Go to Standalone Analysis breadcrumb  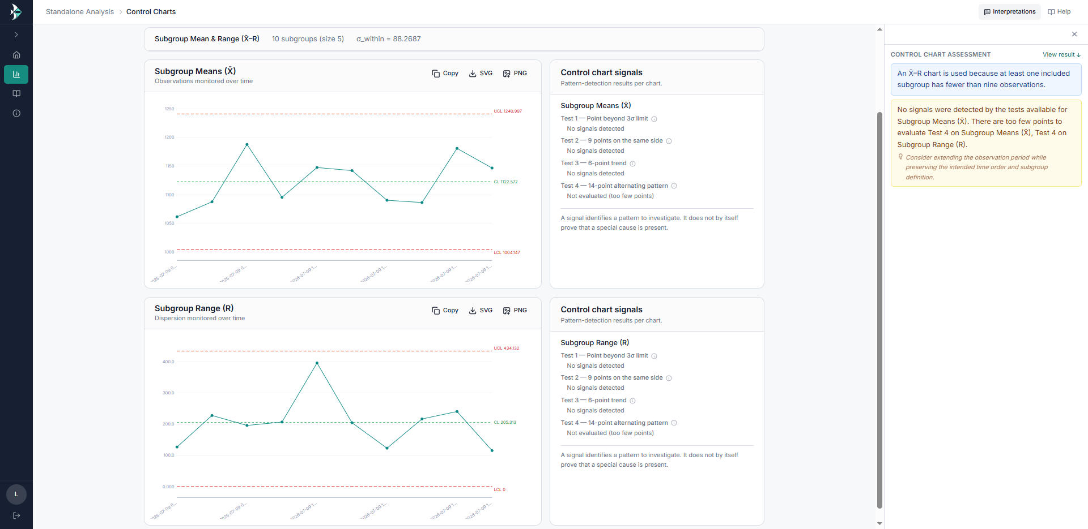pos(80,12)
